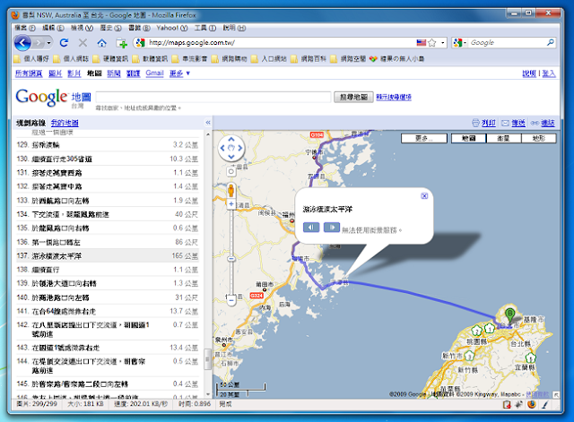This screenshot has width=574, height=422.
Task: Open the 我的地圖 tab link
Action: click(x=65, y=123)
